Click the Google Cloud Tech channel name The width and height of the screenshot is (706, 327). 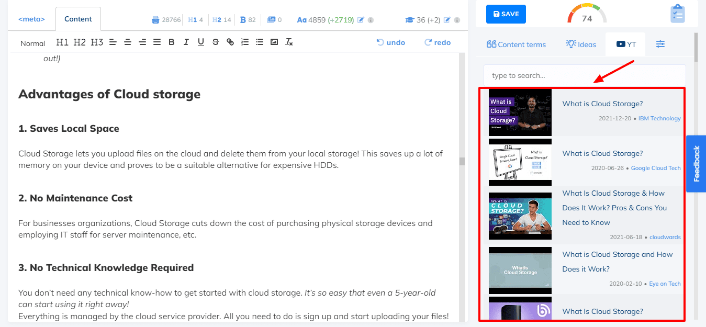[x=656, y=168]
